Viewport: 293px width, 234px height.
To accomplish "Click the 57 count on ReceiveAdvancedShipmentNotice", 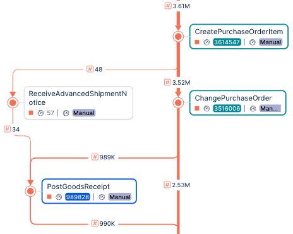I will 51,113.
